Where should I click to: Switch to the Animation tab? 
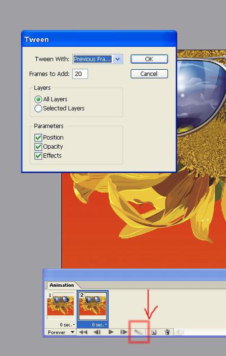coord(62,285)
